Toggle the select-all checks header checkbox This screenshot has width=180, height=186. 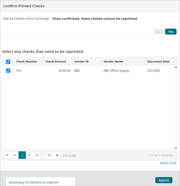(8, 62)
